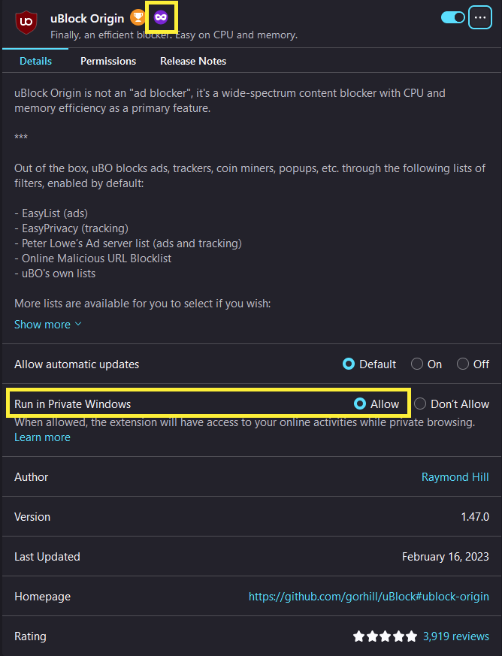
Task: Open the 3,919 reviews link
Action: tap(456, 636)
